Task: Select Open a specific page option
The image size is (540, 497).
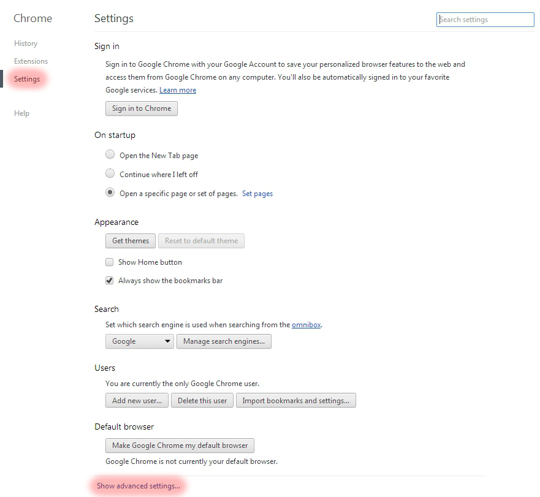Action: pos(110,192)
